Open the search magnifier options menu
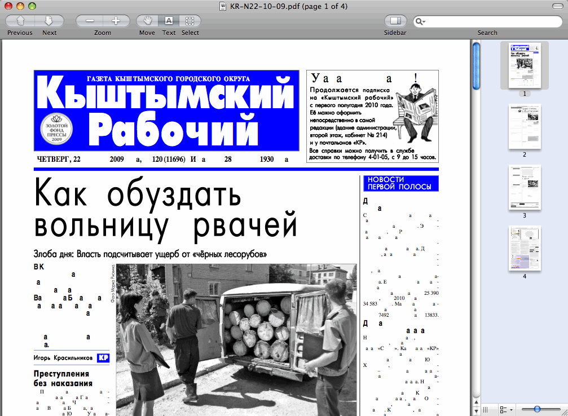The image size is (568, 416). coord(420,21)
